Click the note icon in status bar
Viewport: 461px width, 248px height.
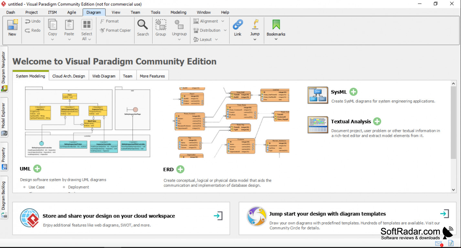pos(451,243)
